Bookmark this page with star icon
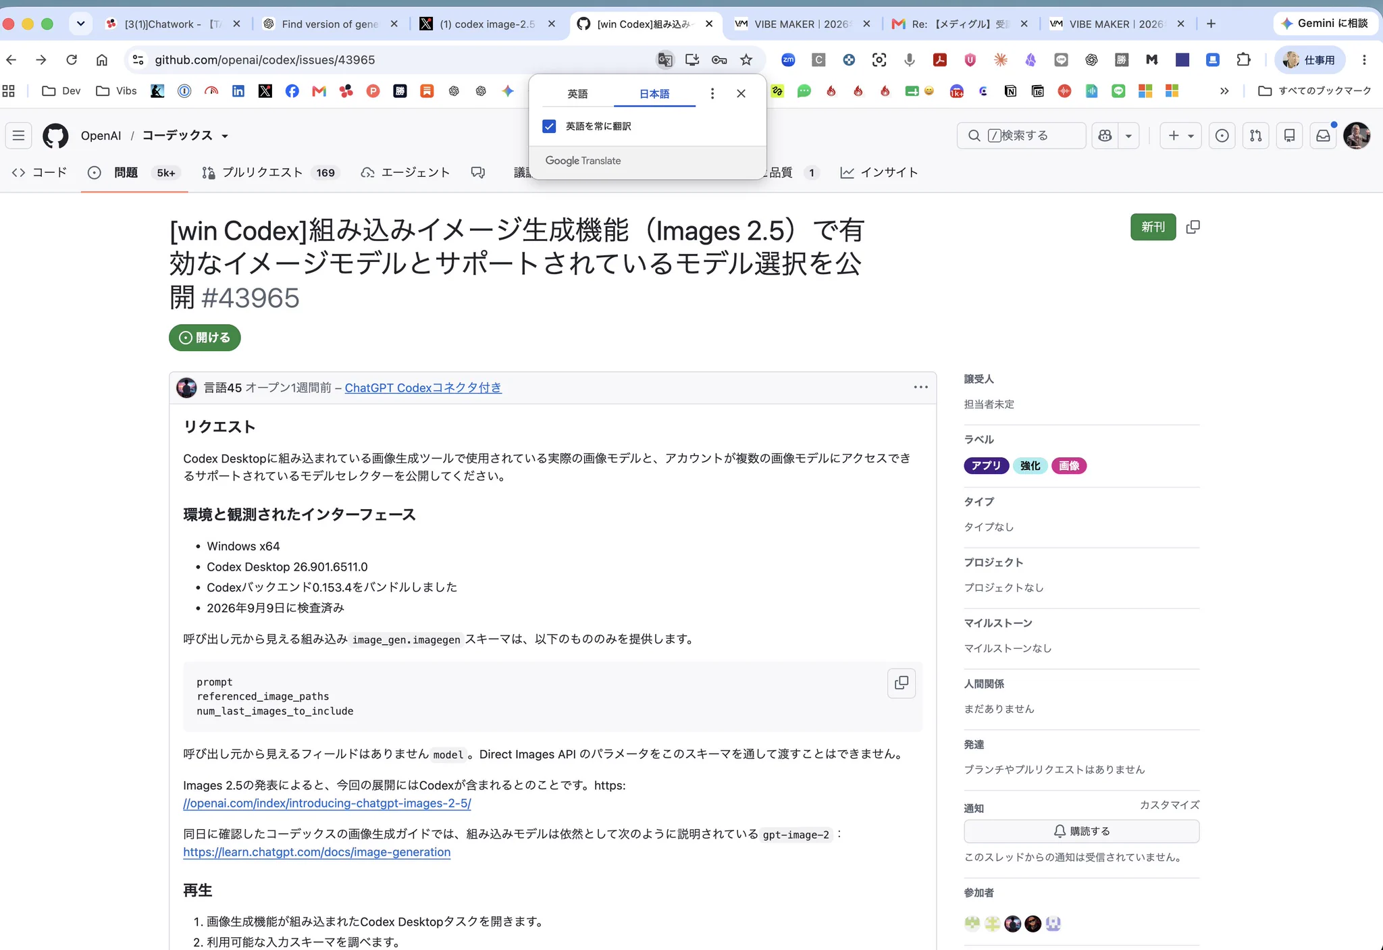This screenshot has width=1383, height=950. 746,60
